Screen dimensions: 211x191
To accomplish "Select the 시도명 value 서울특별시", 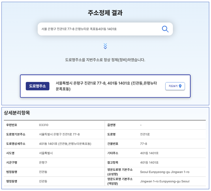I will (46, 153).
